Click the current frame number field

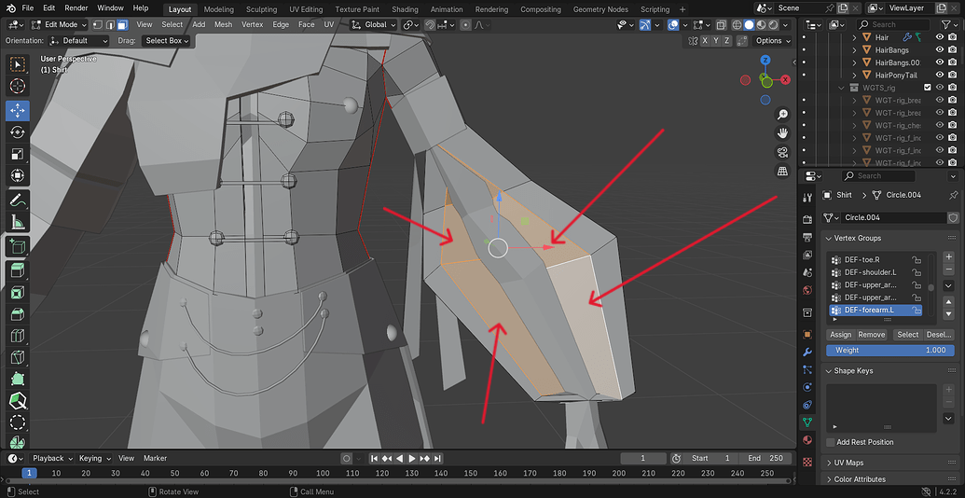(x=643, y=459)
